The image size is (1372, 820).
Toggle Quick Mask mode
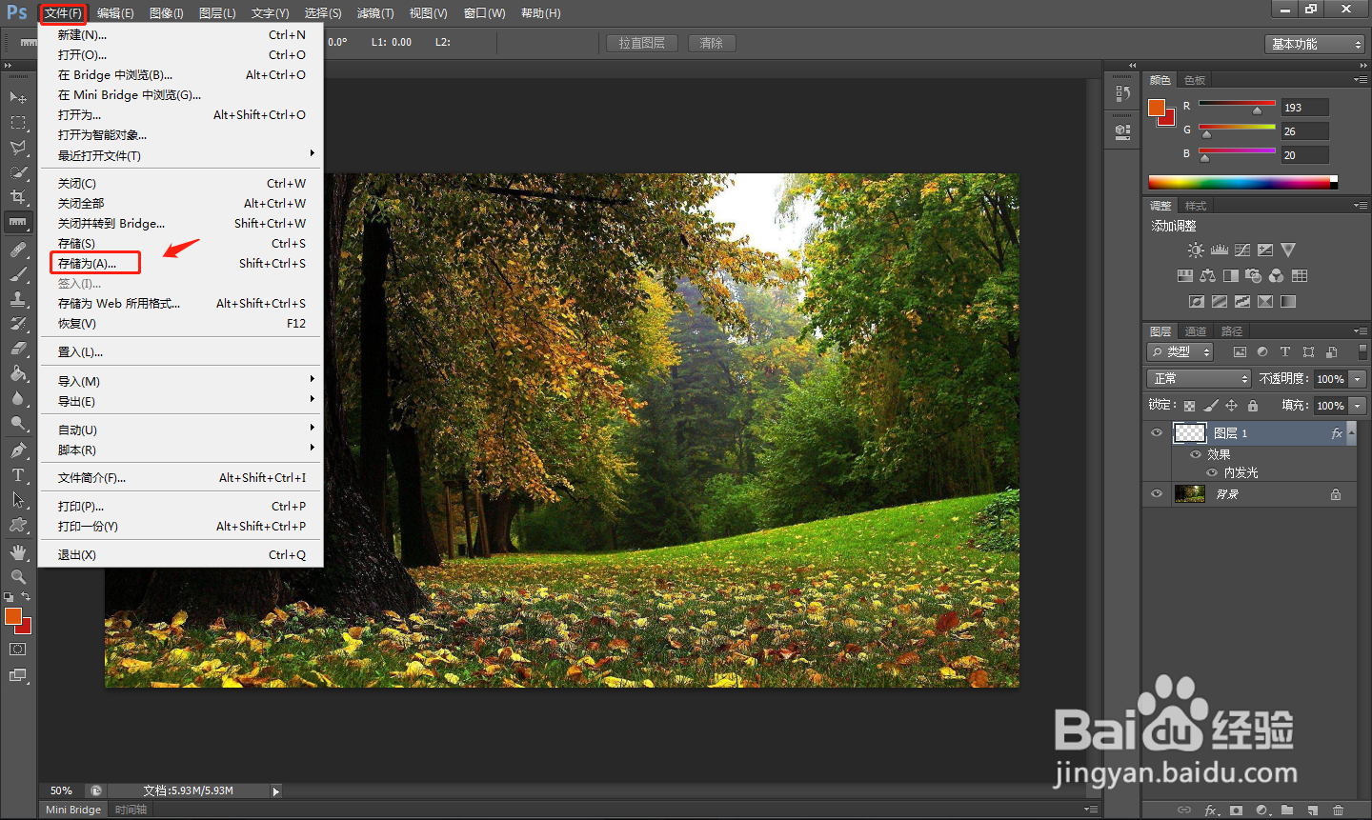pos(17,650)
